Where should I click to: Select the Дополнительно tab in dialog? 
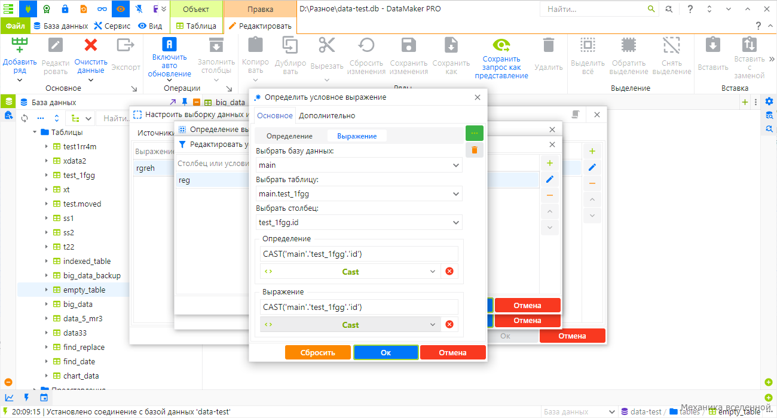pos(327,115)
